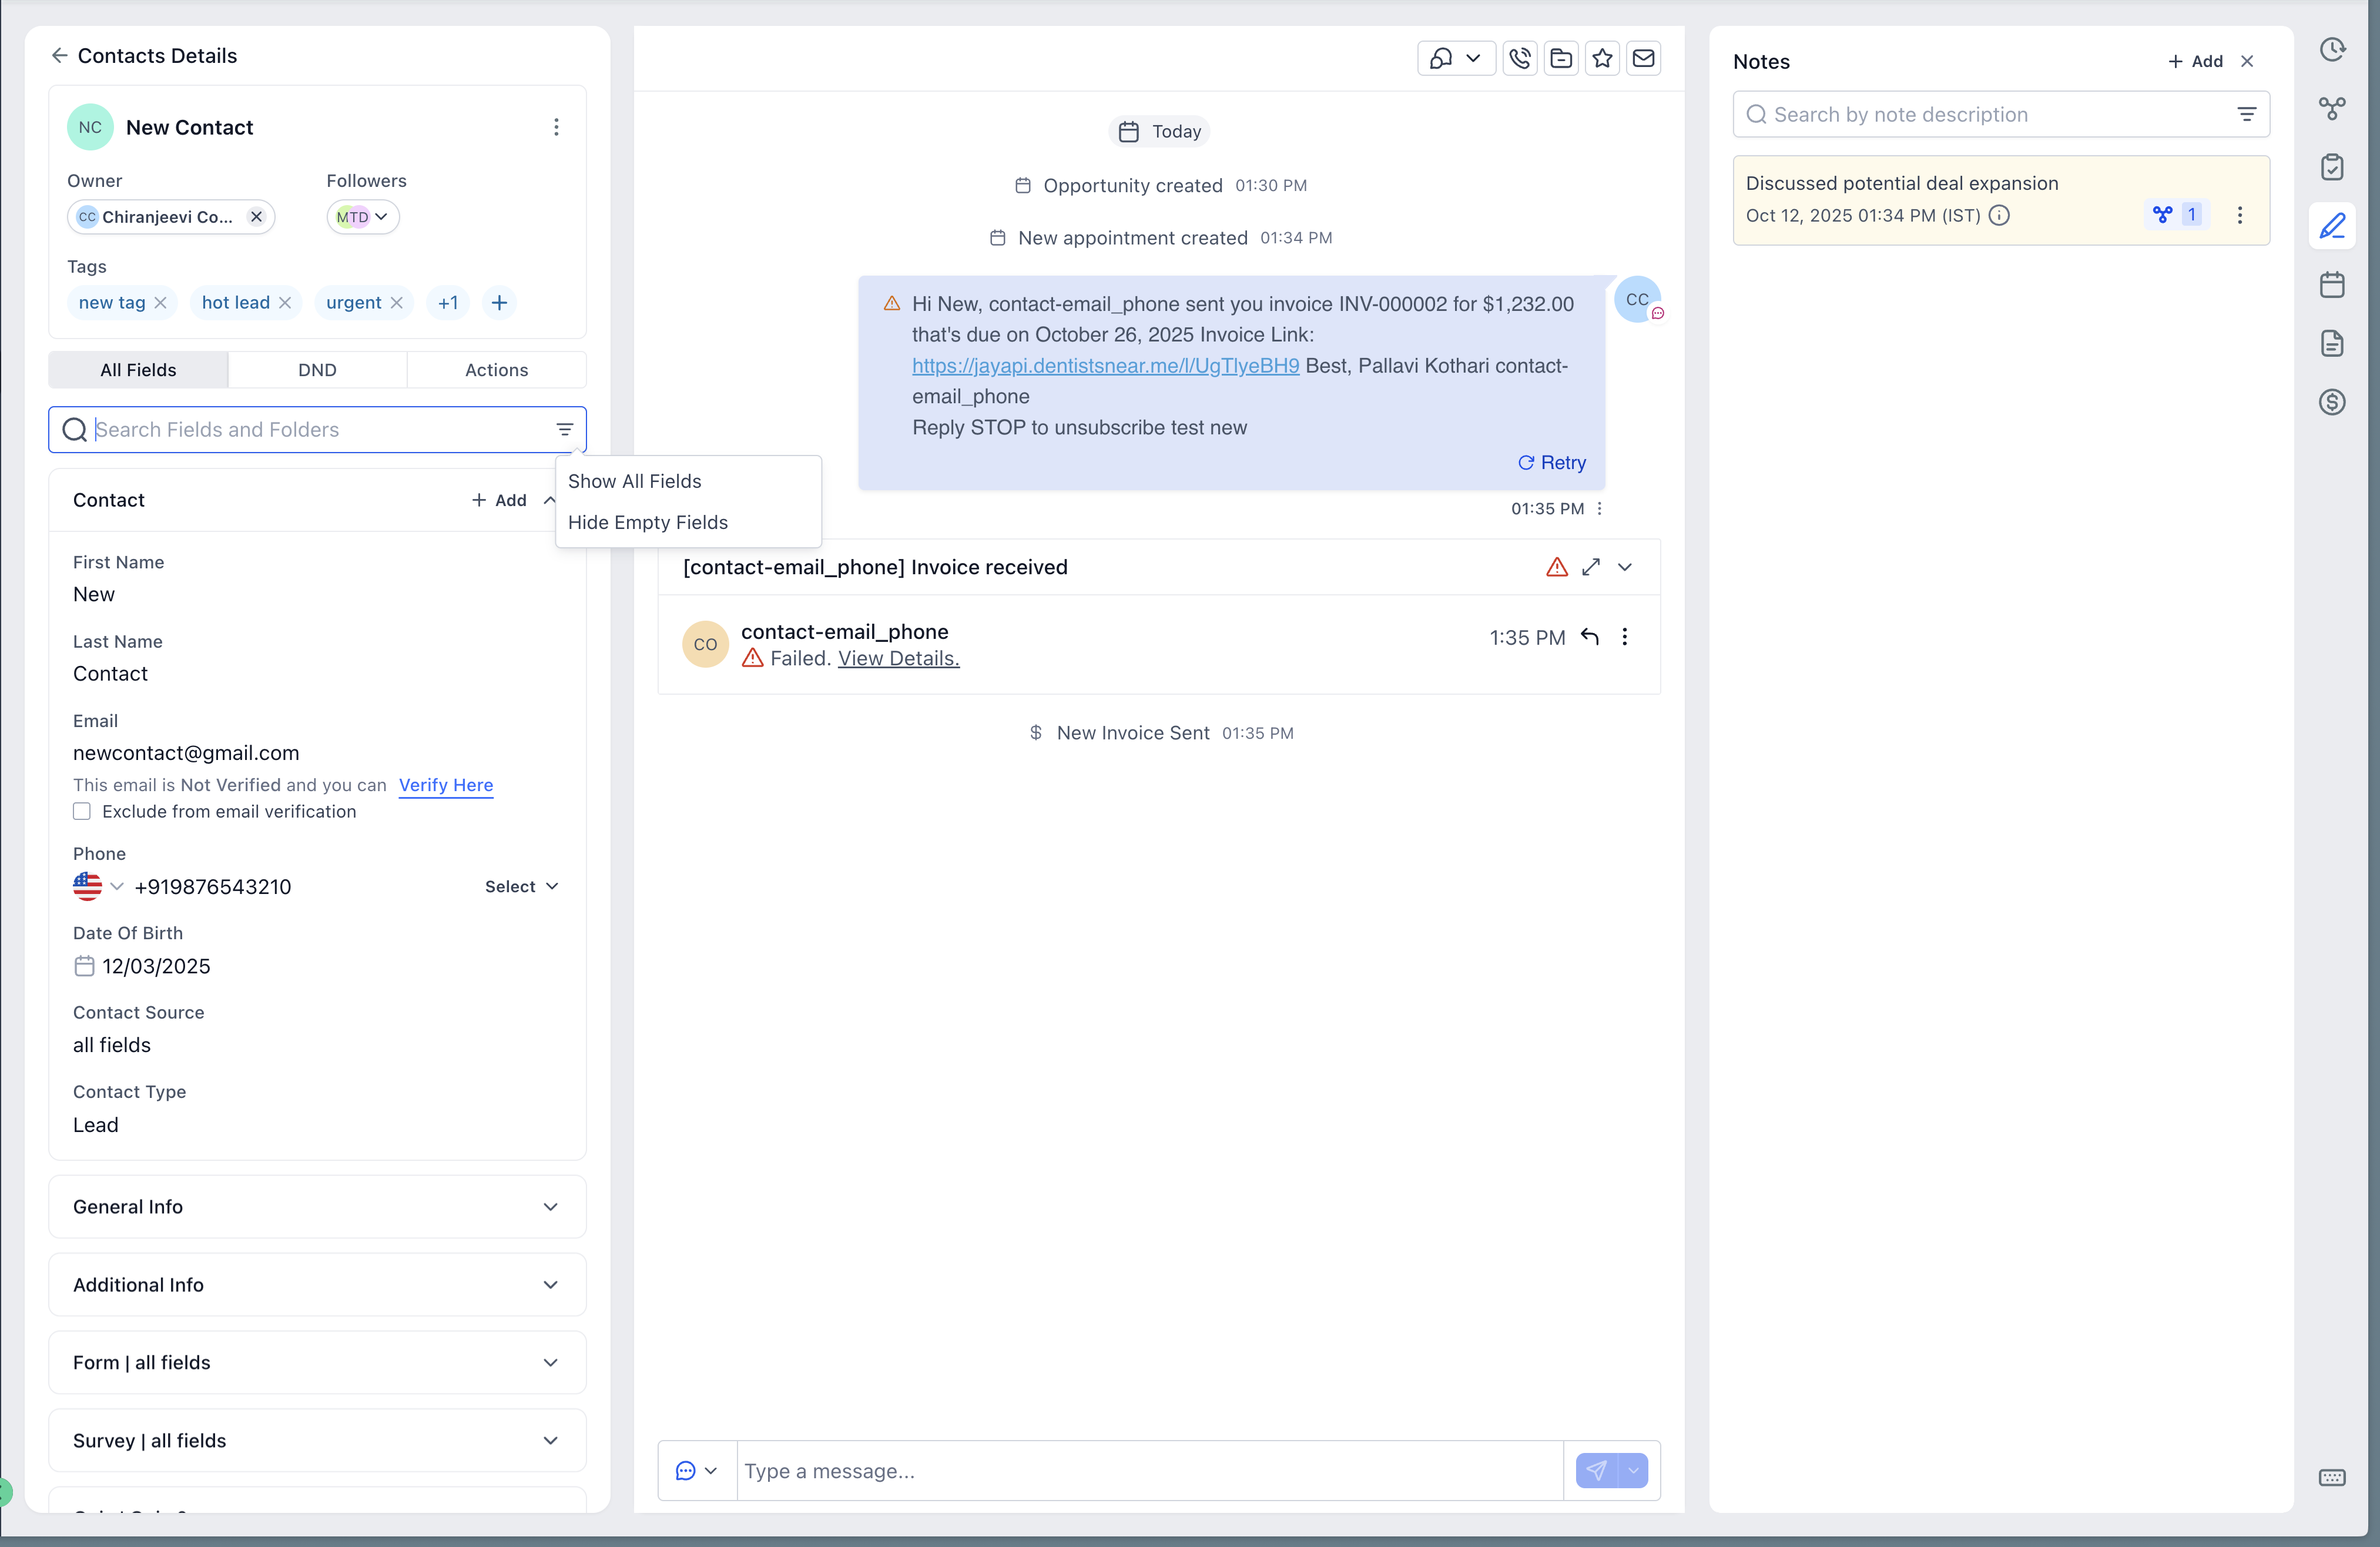Image resolution: width=2380 pixels, height=1547 pixels.
Task: Switch to the DND tab
Action: 317,370
